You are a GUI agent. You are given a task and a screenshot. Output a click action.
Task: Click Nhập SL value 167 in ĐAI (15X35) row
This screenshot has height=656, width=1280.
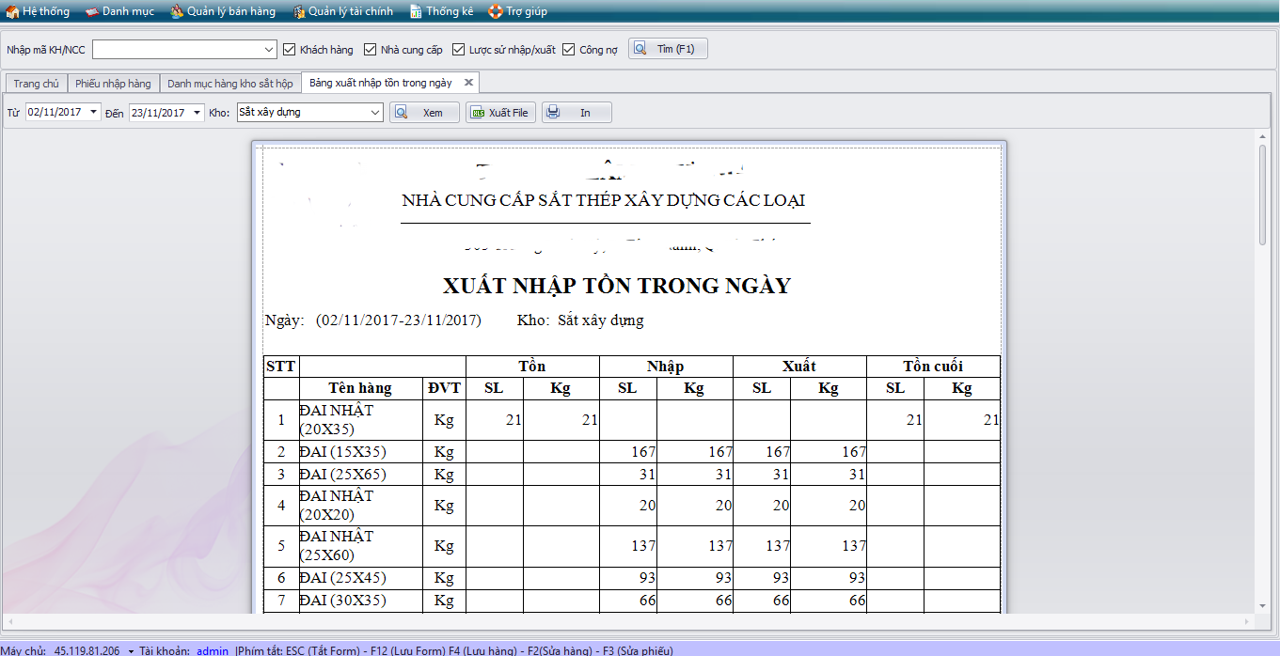(x=643, y=452)
